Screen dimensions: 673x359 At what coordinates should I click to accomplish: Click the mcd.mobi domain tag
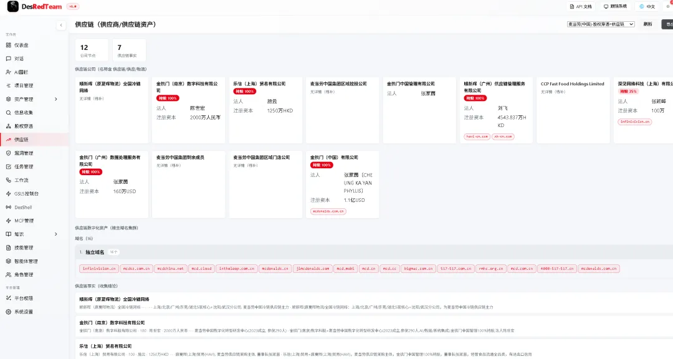point(345,269)
